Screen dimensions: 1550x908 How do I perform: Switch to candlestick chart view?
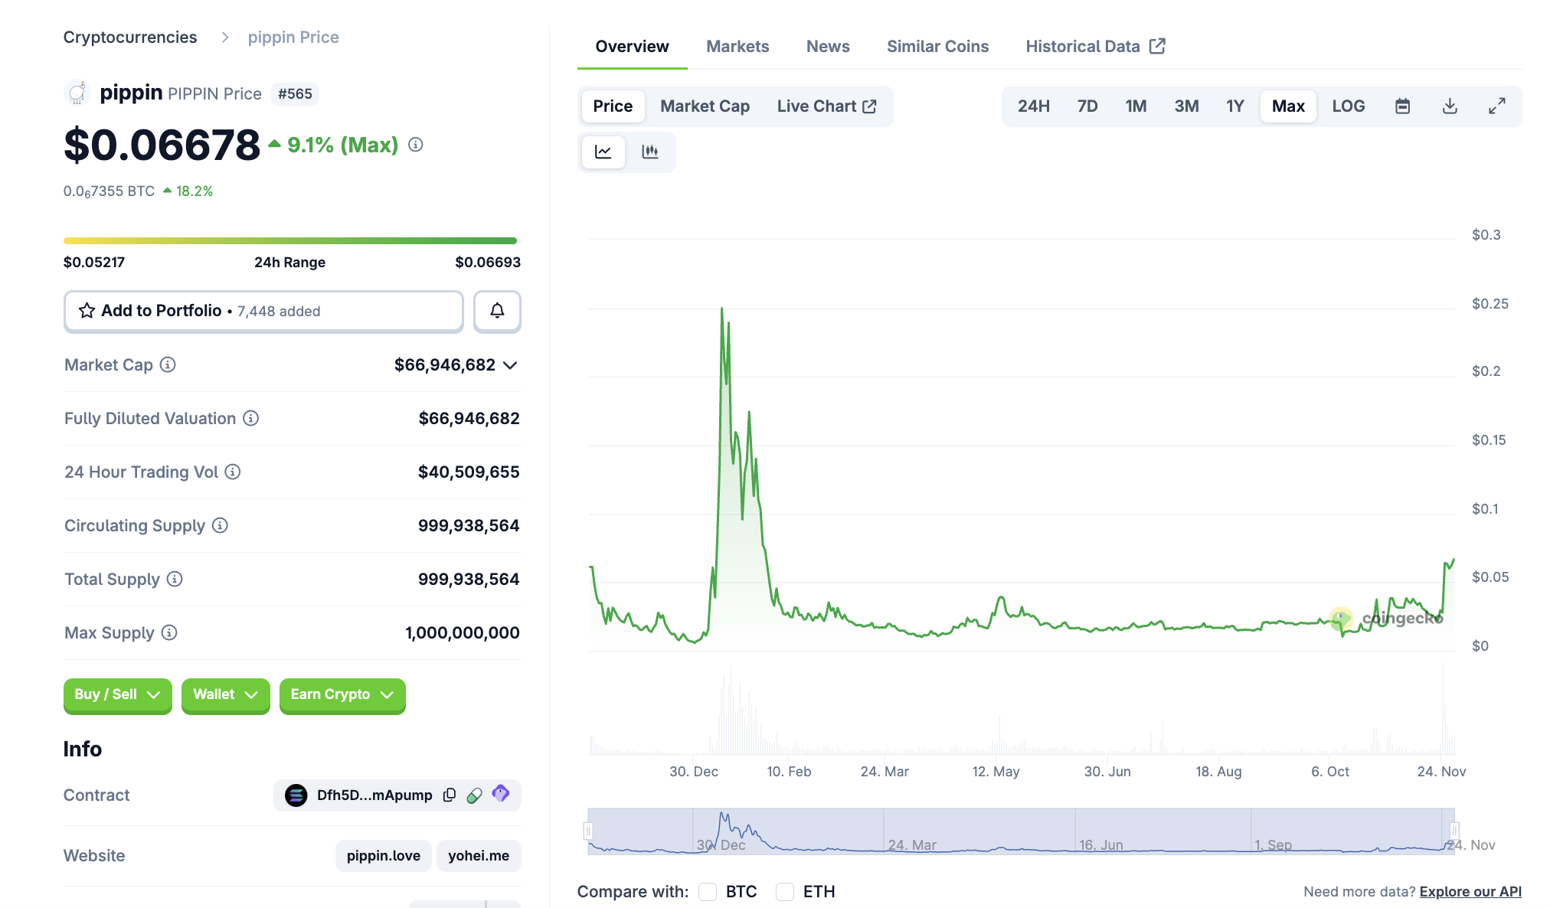[x=650, y=152]
